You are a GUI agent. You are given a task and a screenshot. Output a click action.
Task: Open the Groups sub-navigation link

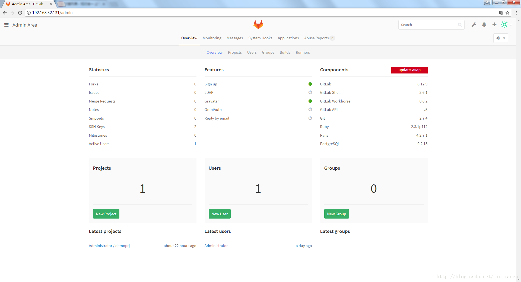(x=268, y=53)
